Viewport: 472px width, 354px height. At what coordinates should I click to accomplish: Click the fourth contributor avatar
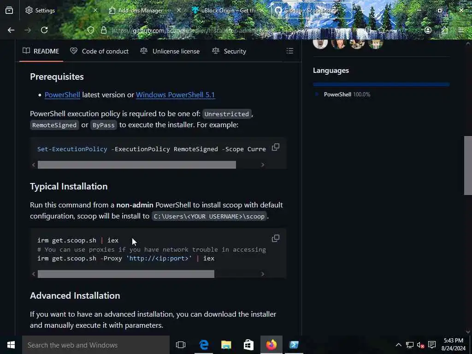(376, 44)
